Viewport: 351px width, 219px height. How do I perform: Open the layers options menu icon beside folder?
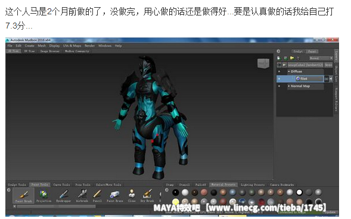[298, 58]
